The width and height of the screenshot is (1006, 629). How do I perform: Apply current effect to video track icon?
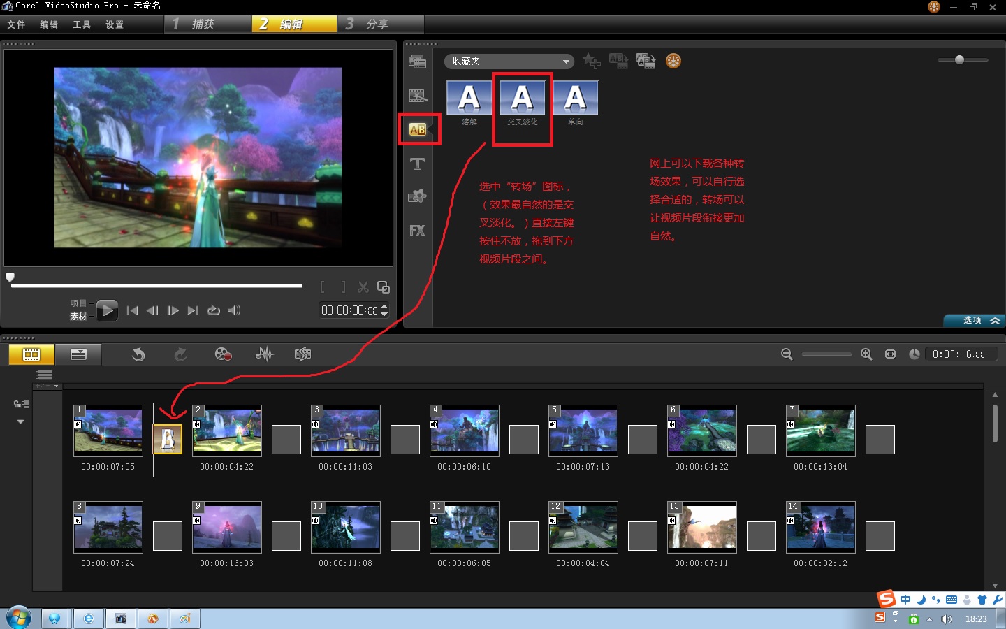click(618, 61)
